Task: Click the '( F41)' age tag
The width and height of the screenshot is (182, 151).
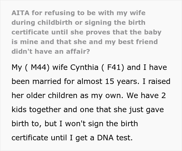Action: (x=113, y=67)
